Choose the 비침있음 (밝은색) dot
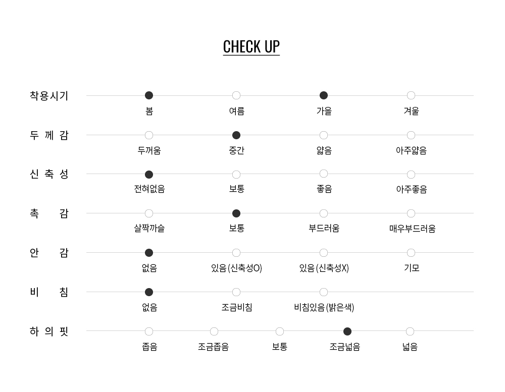The height and width of the screenshot is (392, 505). [x=324, y=292]
